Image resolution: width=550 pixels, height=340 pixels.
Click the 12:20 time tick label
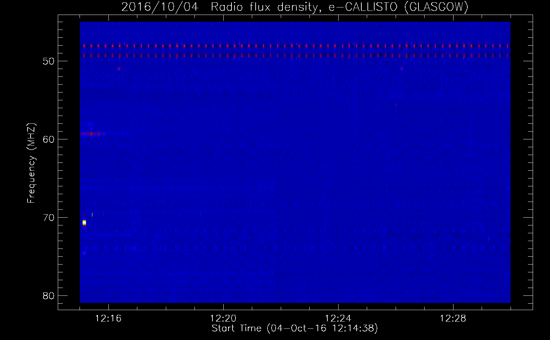point(223,318)
